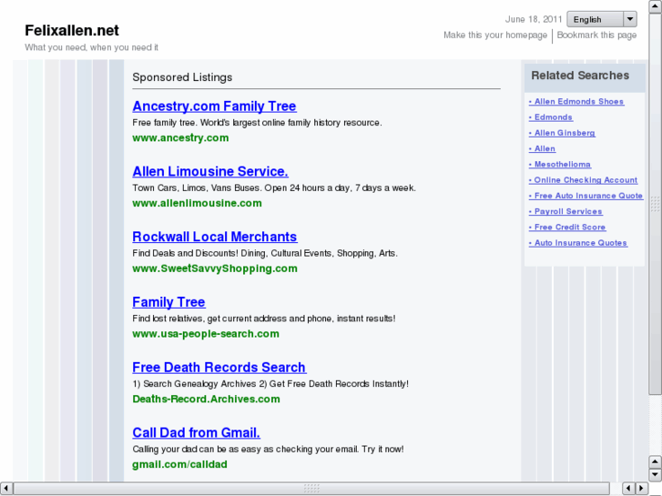Click the tagline What you need, when you need it
Image resolution: width=662 pixels, height=496 pixels.
click(91, 47)
